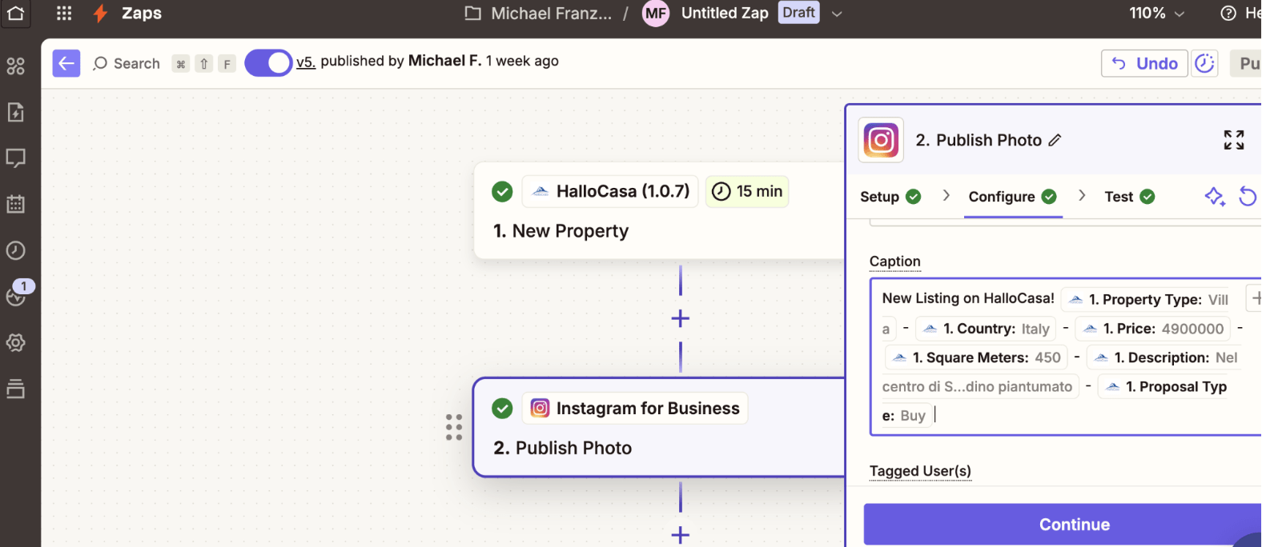
Task: Switch to the Setup tab
Action: 890,197
